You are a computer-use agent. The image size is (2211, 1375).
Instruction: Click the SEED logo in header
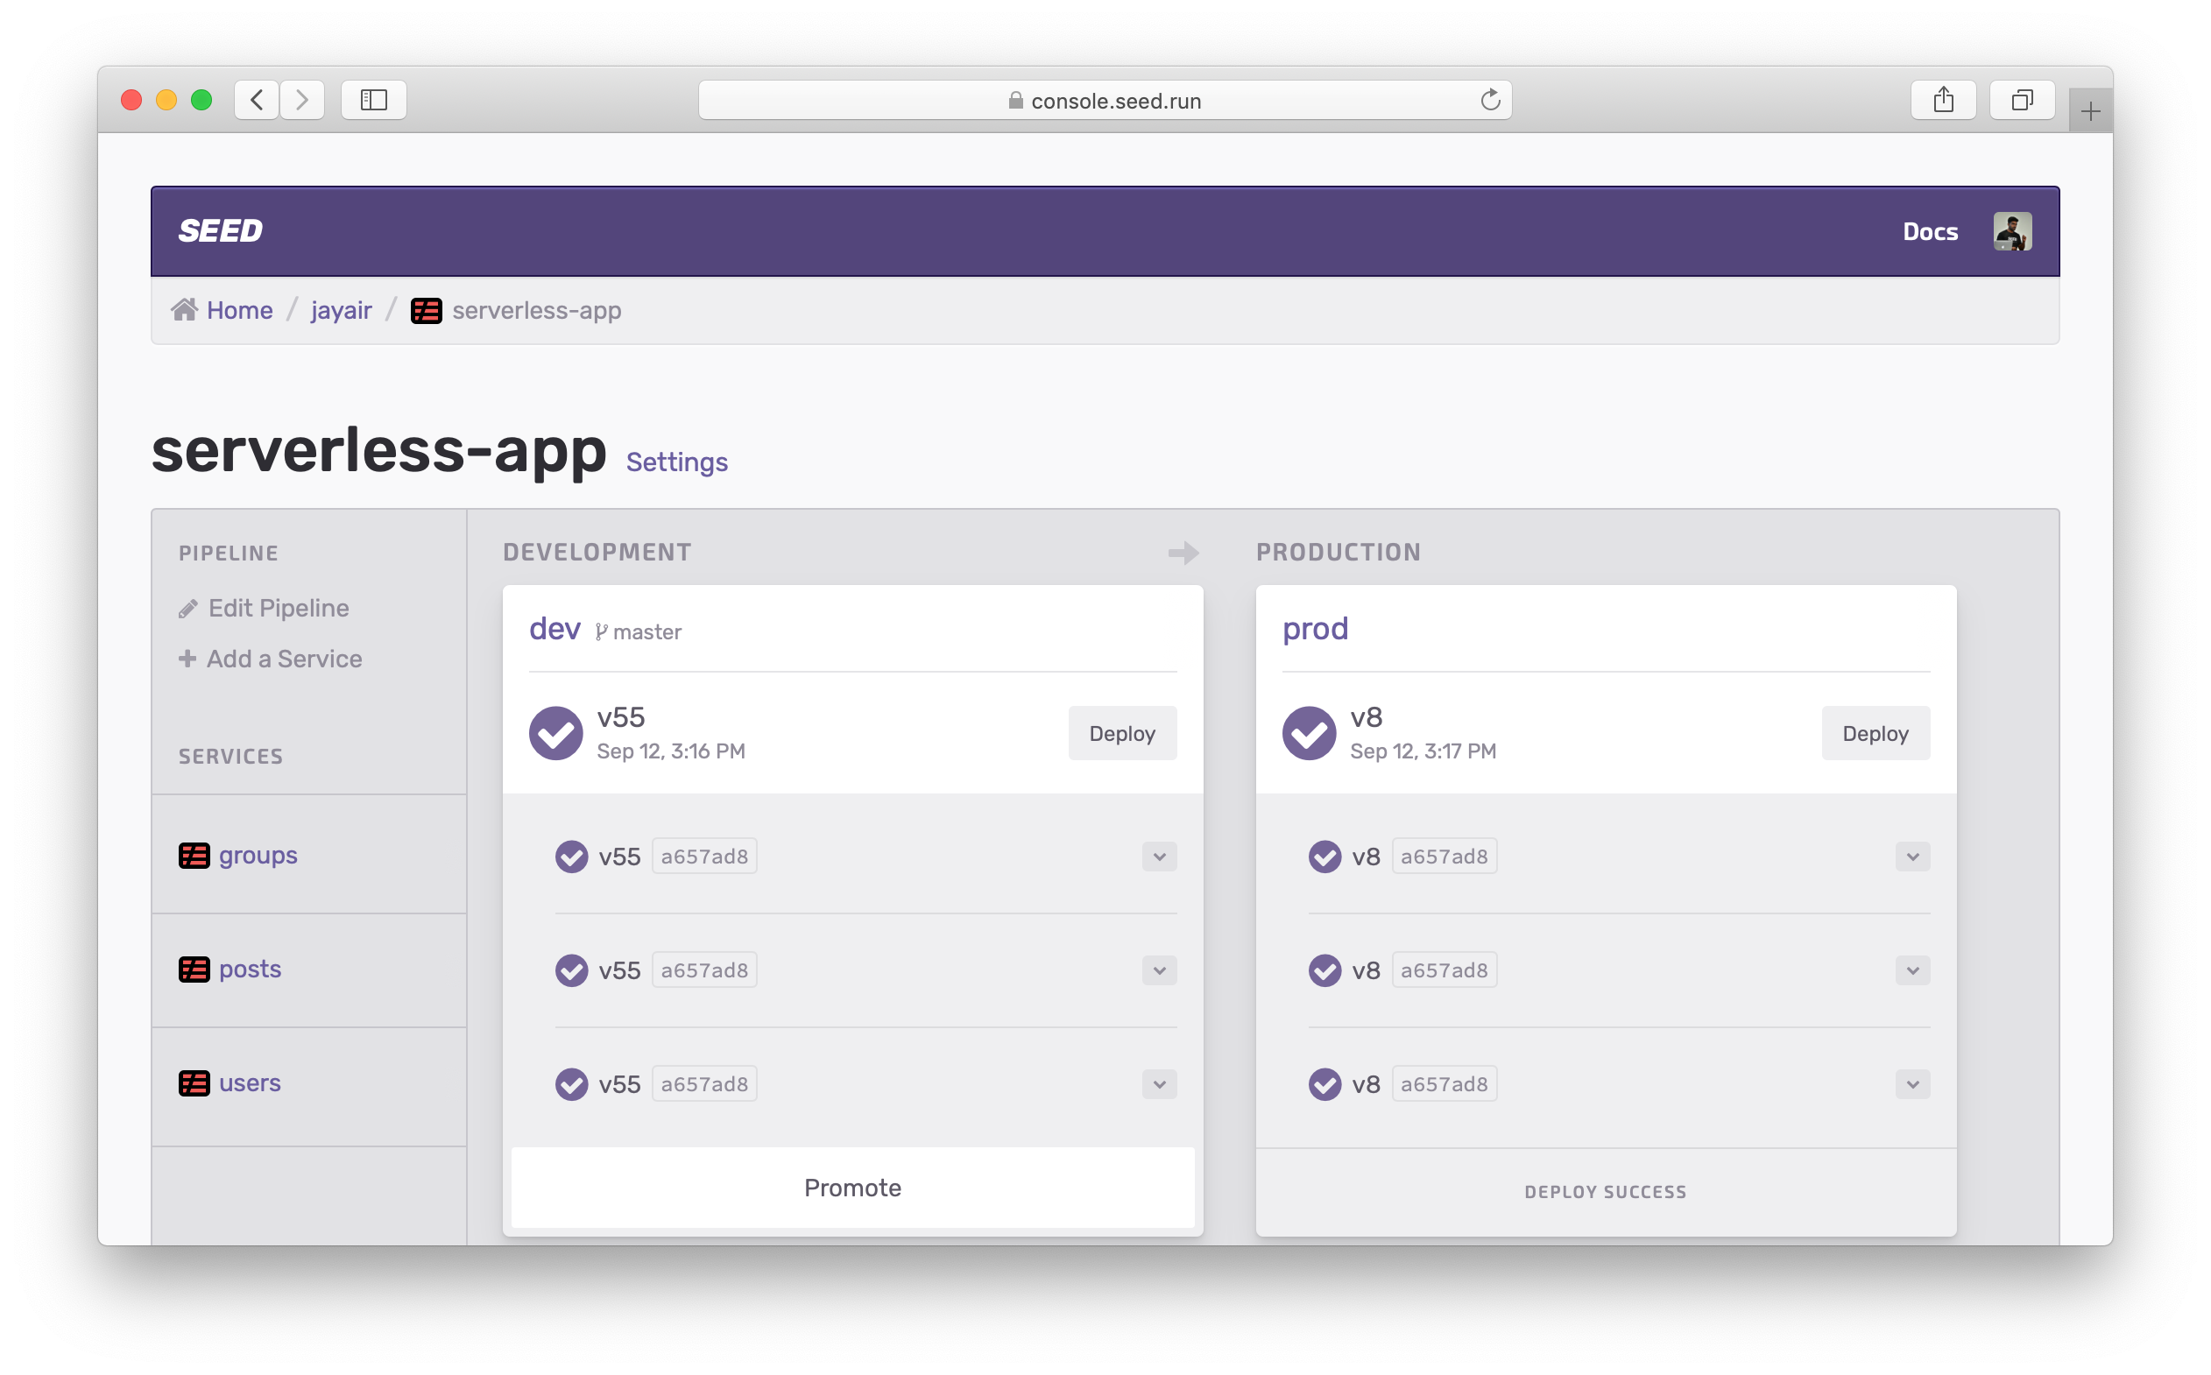[220, 231]
